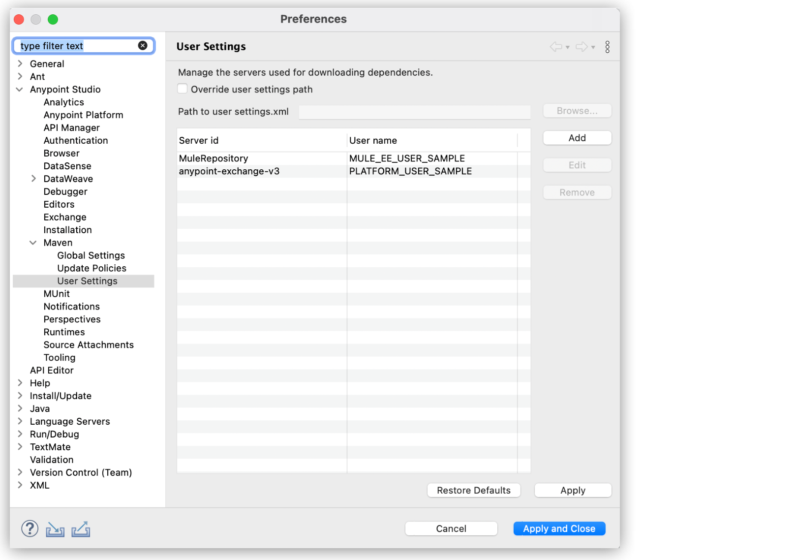Collapse the Maven tree branch
Screen dimensions: 796x560
pos(33,242)
